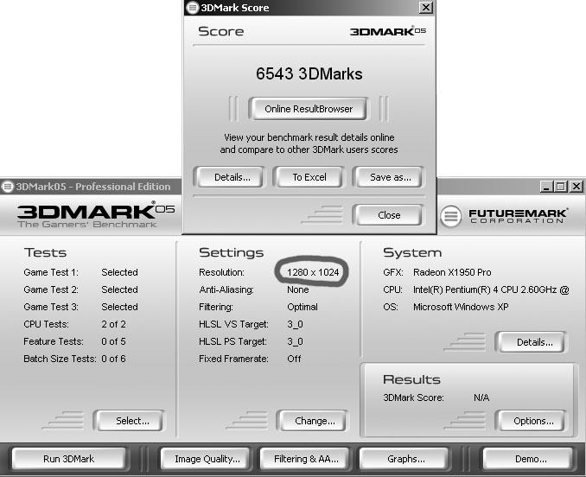This screenshot has height=477, width=586.
Task: Click Feature Tests value 0 of 5
Action: click(113, 341)
